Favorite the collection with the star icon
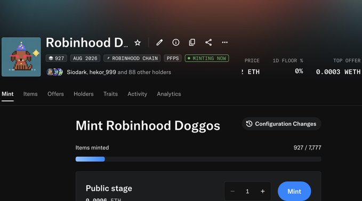Screen dimensions: 362x201 tap(138, 43)
